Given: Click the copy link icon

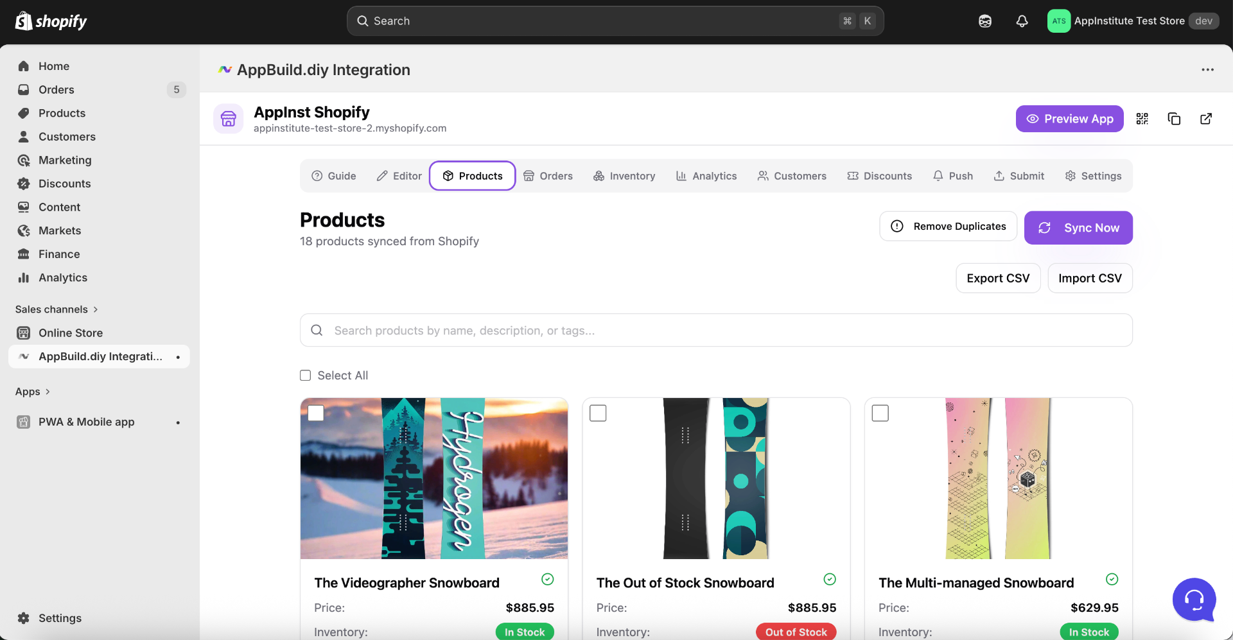Looking at the screenshot, I should 1174,119.
